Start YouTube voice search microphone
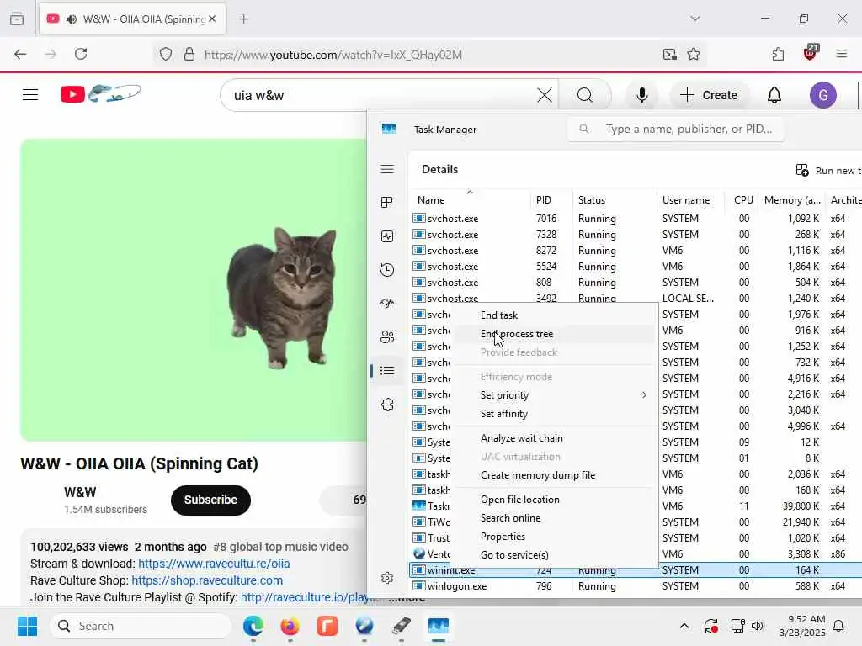This screenshot has height=646, width=862. (x=641, y=95)
